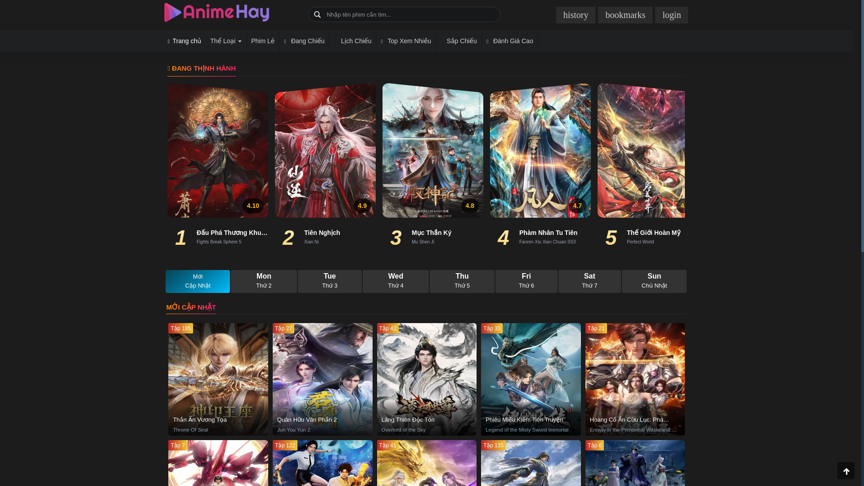Select the Wed Thứ 4 tab
The width and height of the screenshot is (864, 486).
396,281
